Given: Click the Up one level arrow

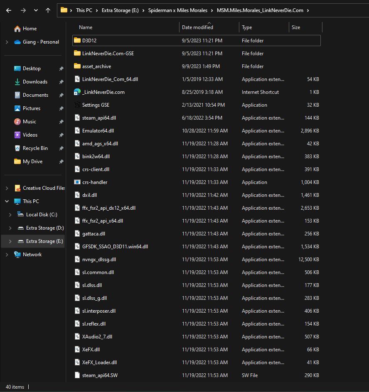Looking at the screenshot, I should tap(48, 10).
